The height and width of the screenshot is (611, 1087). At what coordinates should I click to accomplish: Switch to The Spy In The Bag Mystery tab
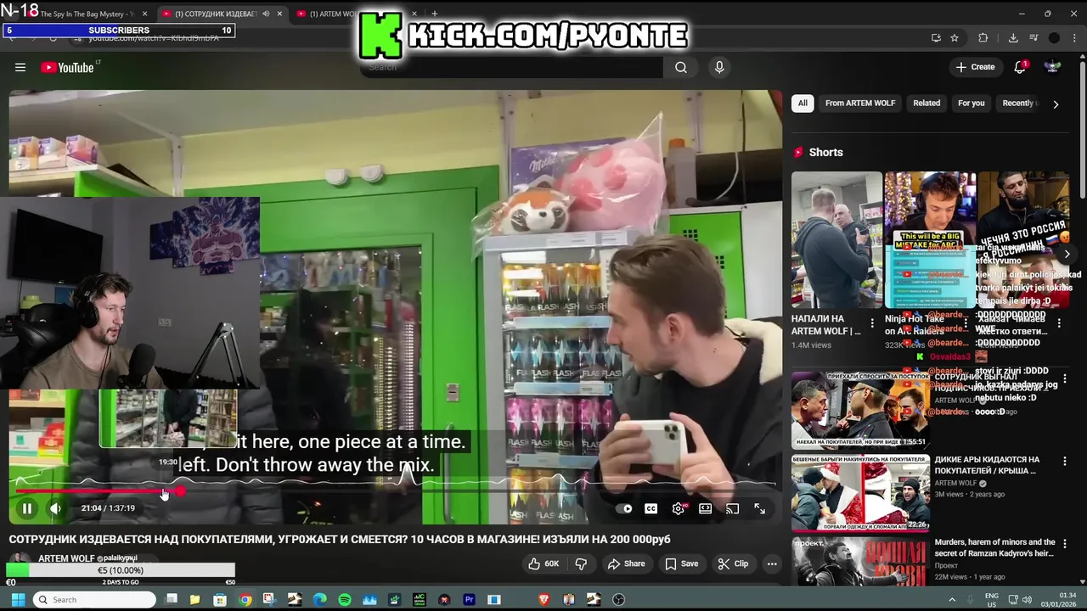tap(89, 14)
